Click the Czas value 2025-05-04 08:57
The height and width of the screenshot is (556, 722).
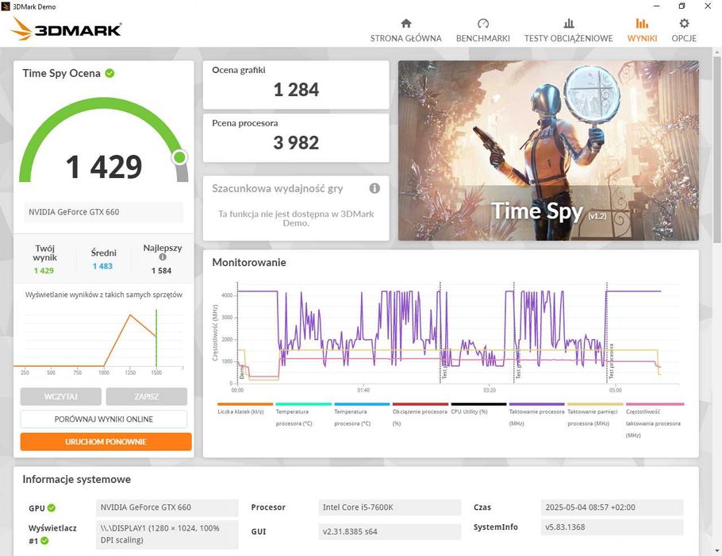click(612, 507)
